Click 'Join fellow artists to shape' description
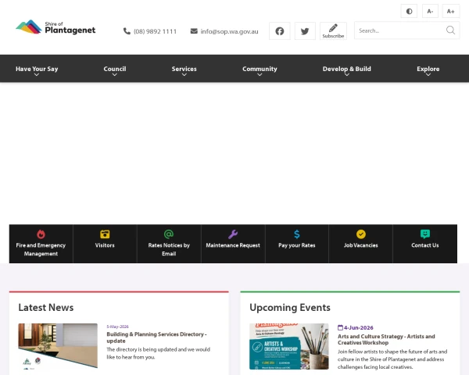Screen dimensions: 469x375 (392, 359)
